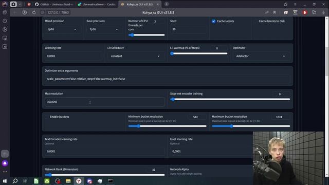Click the Unet learning rate field
This screenshot has width=329, height=185.
tap(211, 151)
